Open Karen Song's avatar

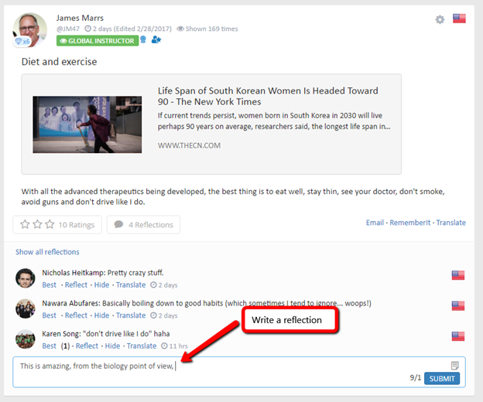pyautogui.click(x=26, y=339)
